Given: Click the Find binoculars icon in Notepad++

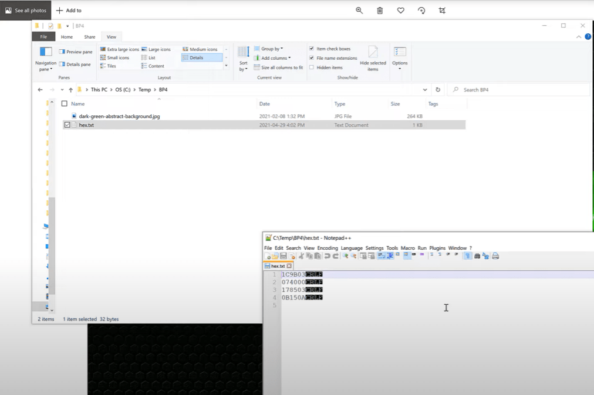Looking at the screenshot, I should tap(477, 256).
